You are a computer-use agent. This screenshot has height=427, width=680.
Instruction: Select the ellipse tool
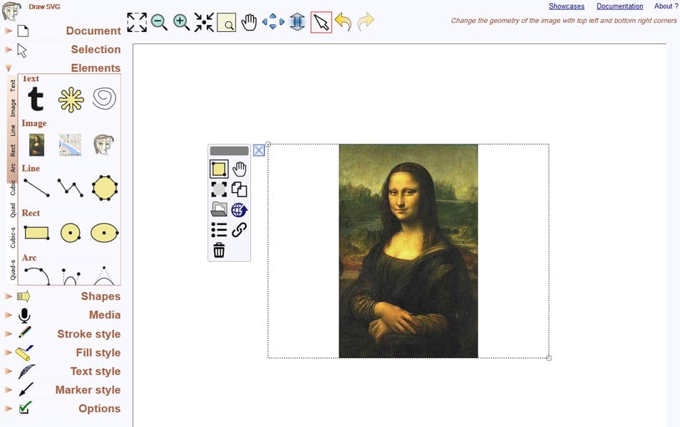105,233
